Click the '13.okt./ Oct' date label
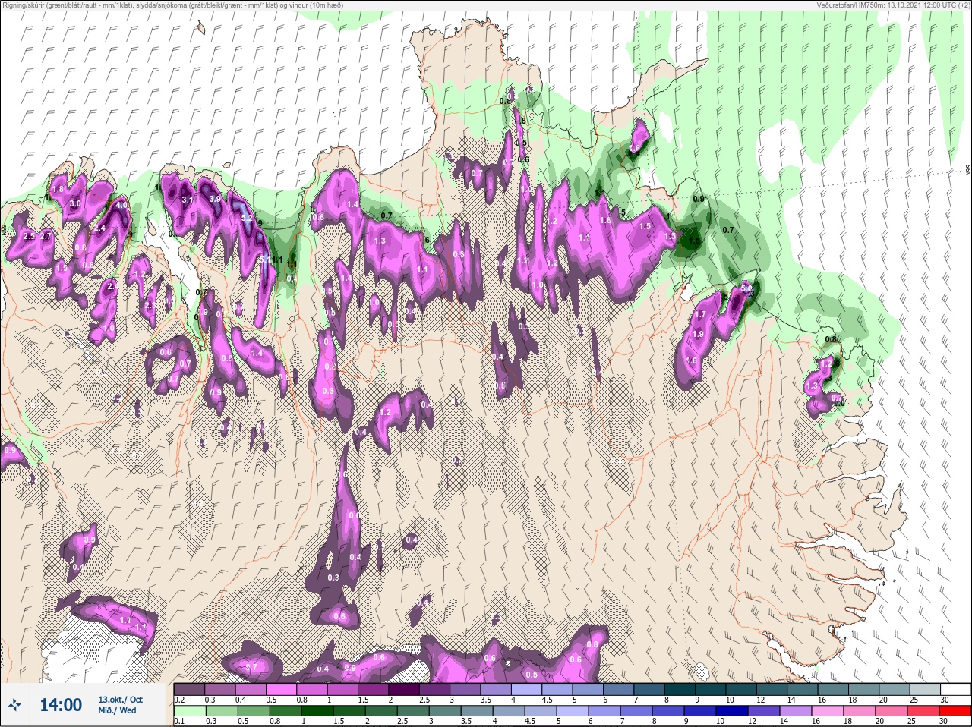 (120, 700)
